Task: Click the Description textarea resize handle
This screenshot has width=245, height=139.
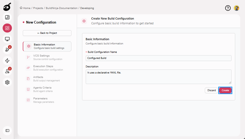Action: point(230,82)
